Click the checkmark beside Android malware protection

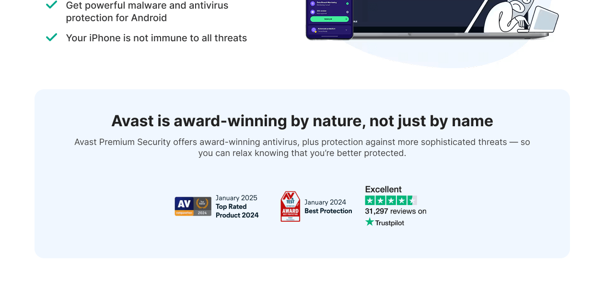(x=51, y=5)
